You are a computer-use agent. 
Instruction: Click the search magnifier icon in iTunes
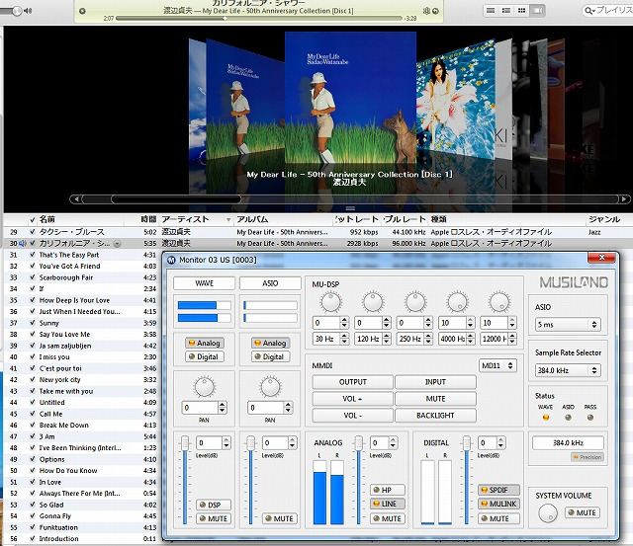[x=589, y=11]
